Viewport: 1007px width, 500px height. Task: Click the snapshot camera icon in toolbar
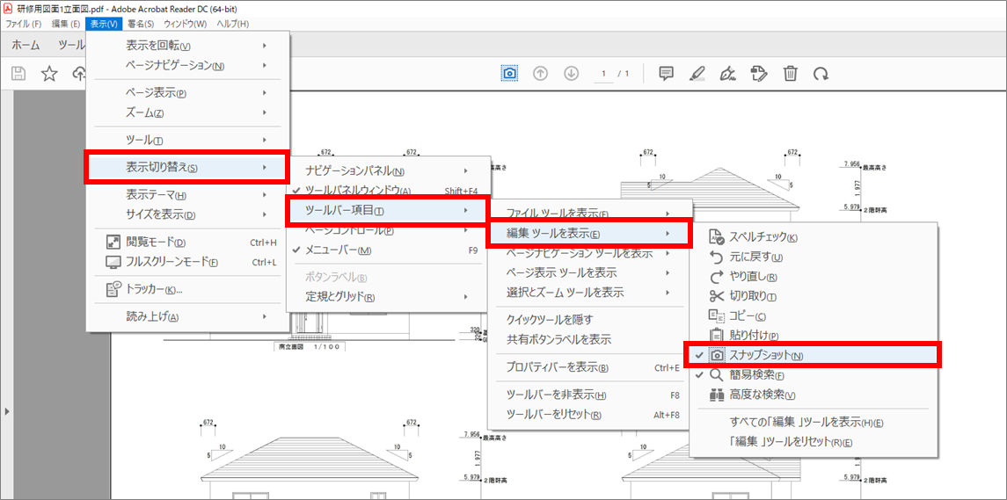coord(509,74)
